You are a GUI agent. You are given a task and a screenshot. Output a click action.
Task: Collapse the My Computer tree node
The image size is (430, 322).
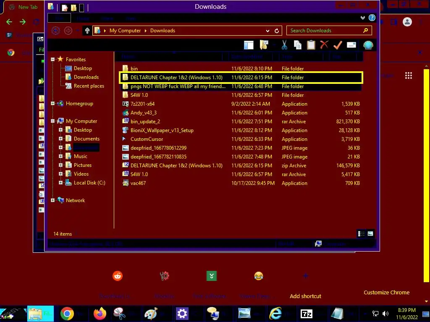point(52,121)
